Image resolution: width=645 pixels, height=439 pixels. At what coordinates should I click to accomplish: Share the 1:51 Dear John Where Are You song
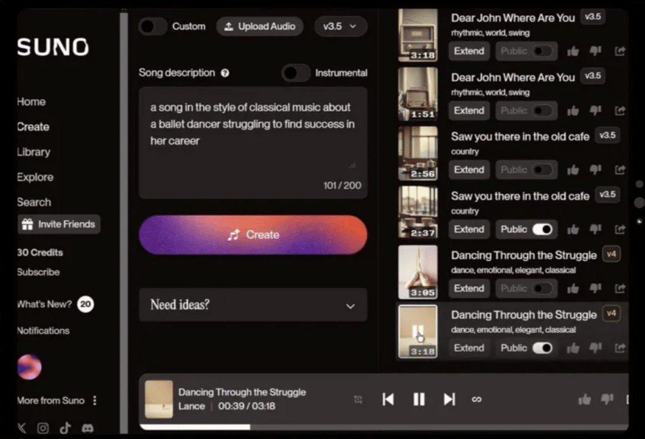point(620,111)
